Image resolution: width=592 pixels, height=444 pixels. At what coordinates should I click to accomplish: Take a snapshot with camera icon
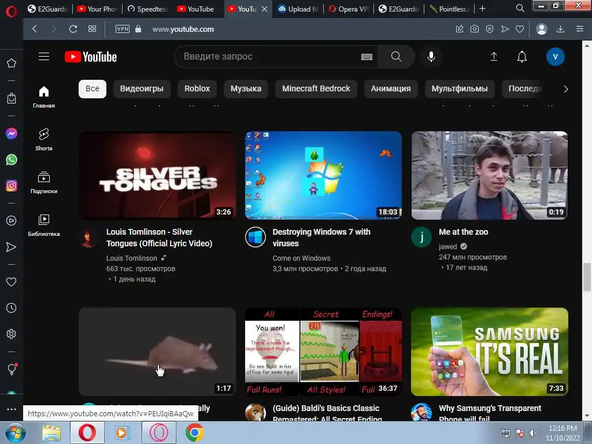click(x=475, y=29)
